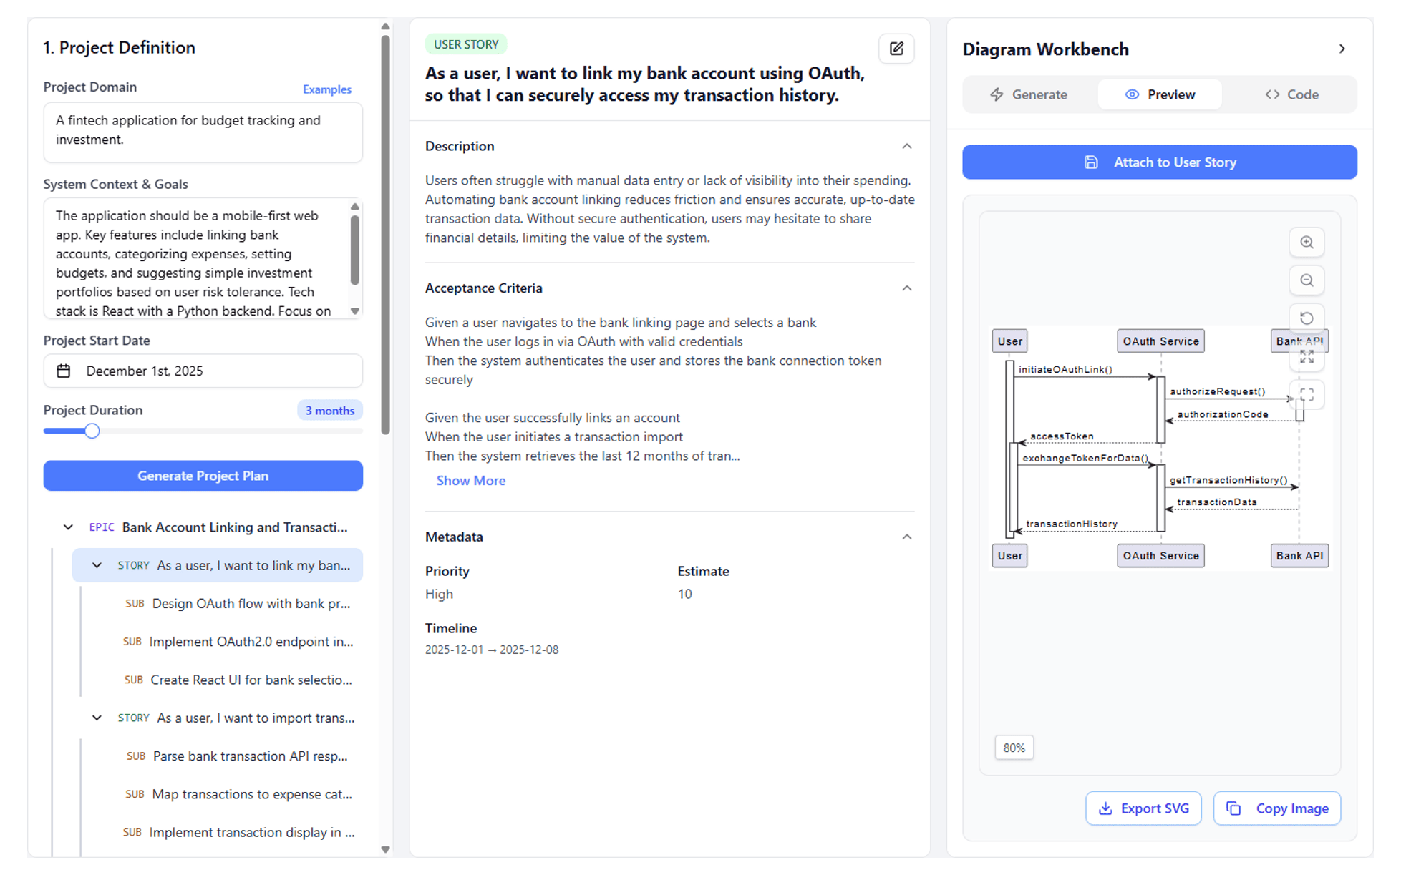Collapse the Bank Account Linking epic
Viewport: 1401px width, 875px height.
click(x=68, y=527)
